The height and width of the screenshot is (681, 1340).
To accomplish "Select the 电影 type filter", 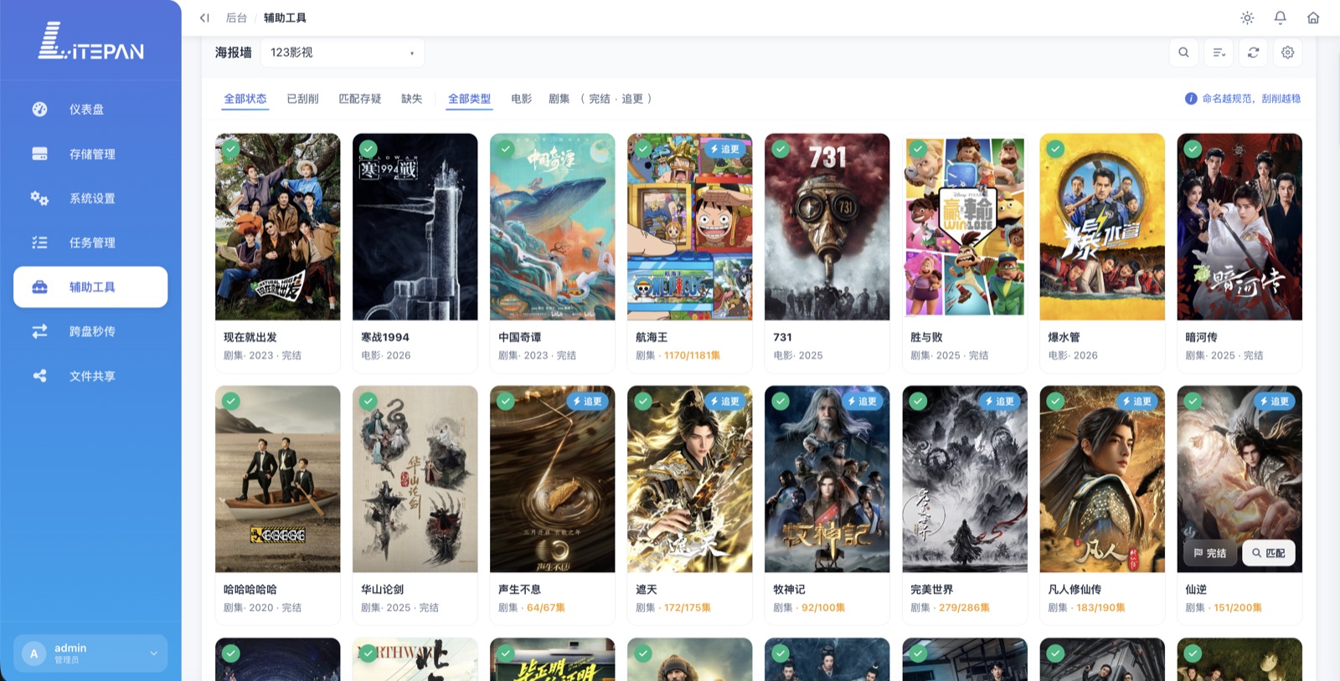I will 522,99.
